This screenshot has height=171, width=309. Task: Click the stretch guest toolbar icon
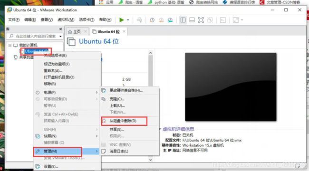pos(236,20)
